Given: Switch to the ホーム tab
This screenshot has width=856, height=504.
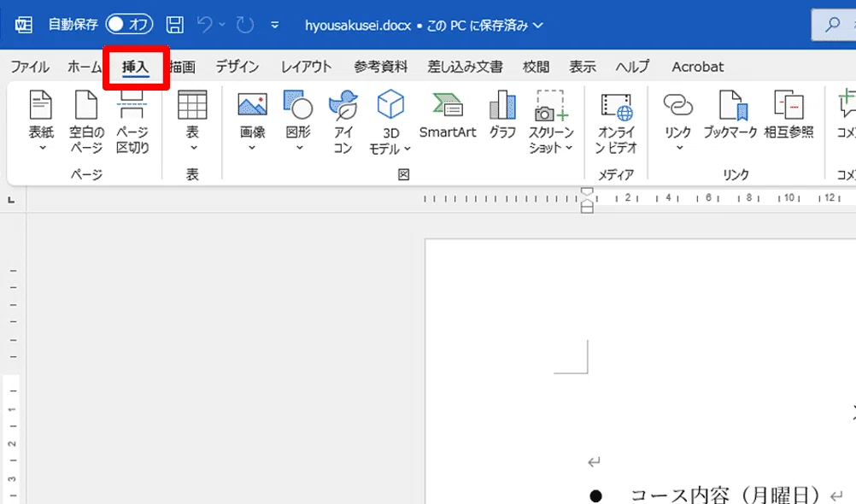Looking at the screenshot, I should [x=85, y=67].
